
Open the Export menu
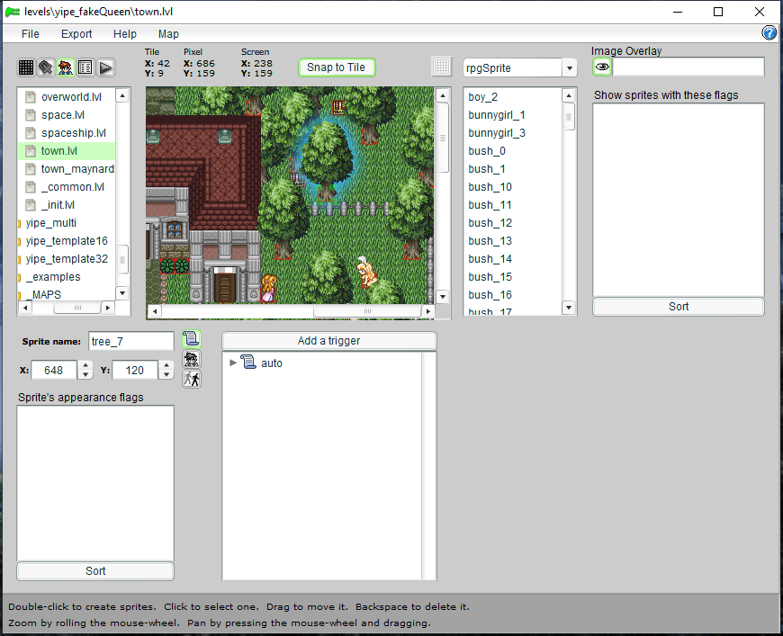coord(76,34)
